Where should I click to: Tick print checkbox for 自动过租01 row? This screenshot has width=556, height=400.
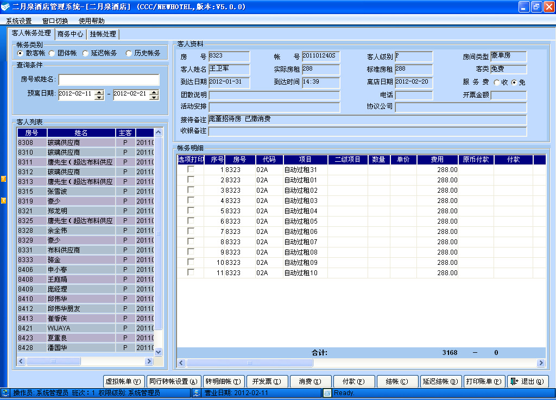point(191,180)
